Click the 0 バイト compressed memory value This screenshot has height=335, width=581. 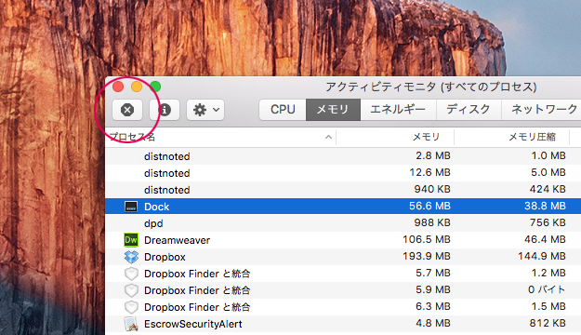pos(547,289)
